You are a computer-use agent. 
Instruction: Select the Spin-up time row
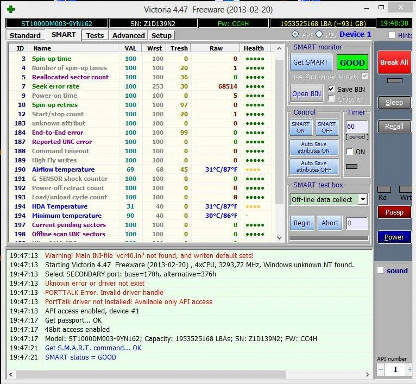point(142,59)
